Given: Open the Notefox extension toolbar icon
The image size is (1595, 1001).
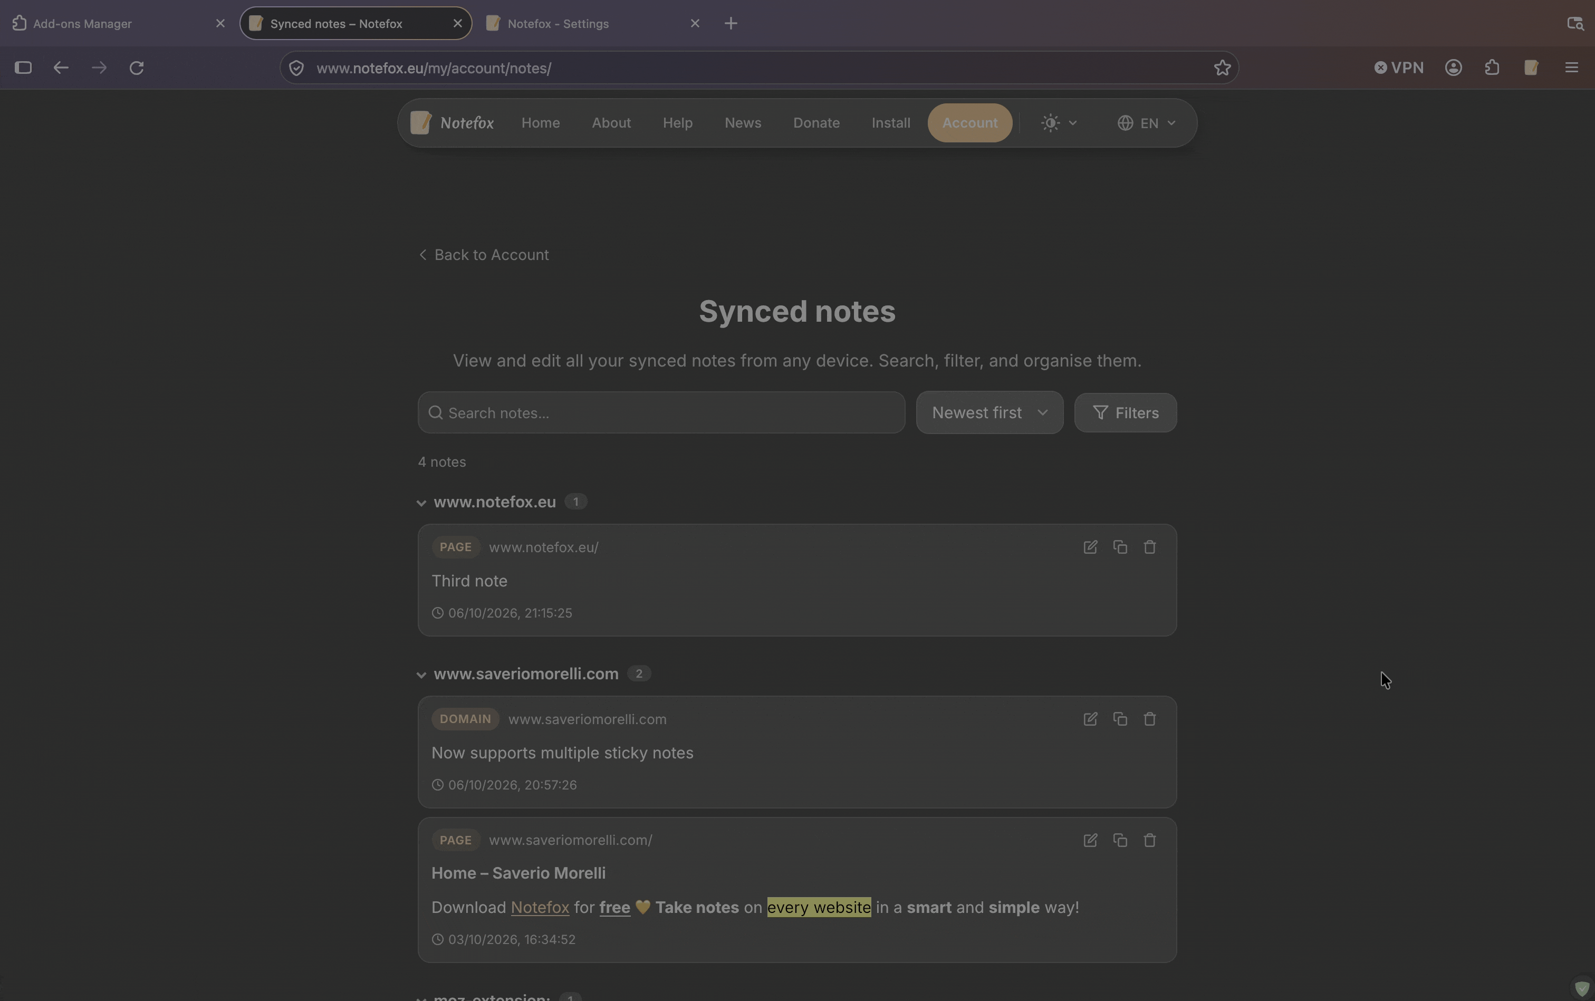Looking at the screenshot, I should point(1531,68).
